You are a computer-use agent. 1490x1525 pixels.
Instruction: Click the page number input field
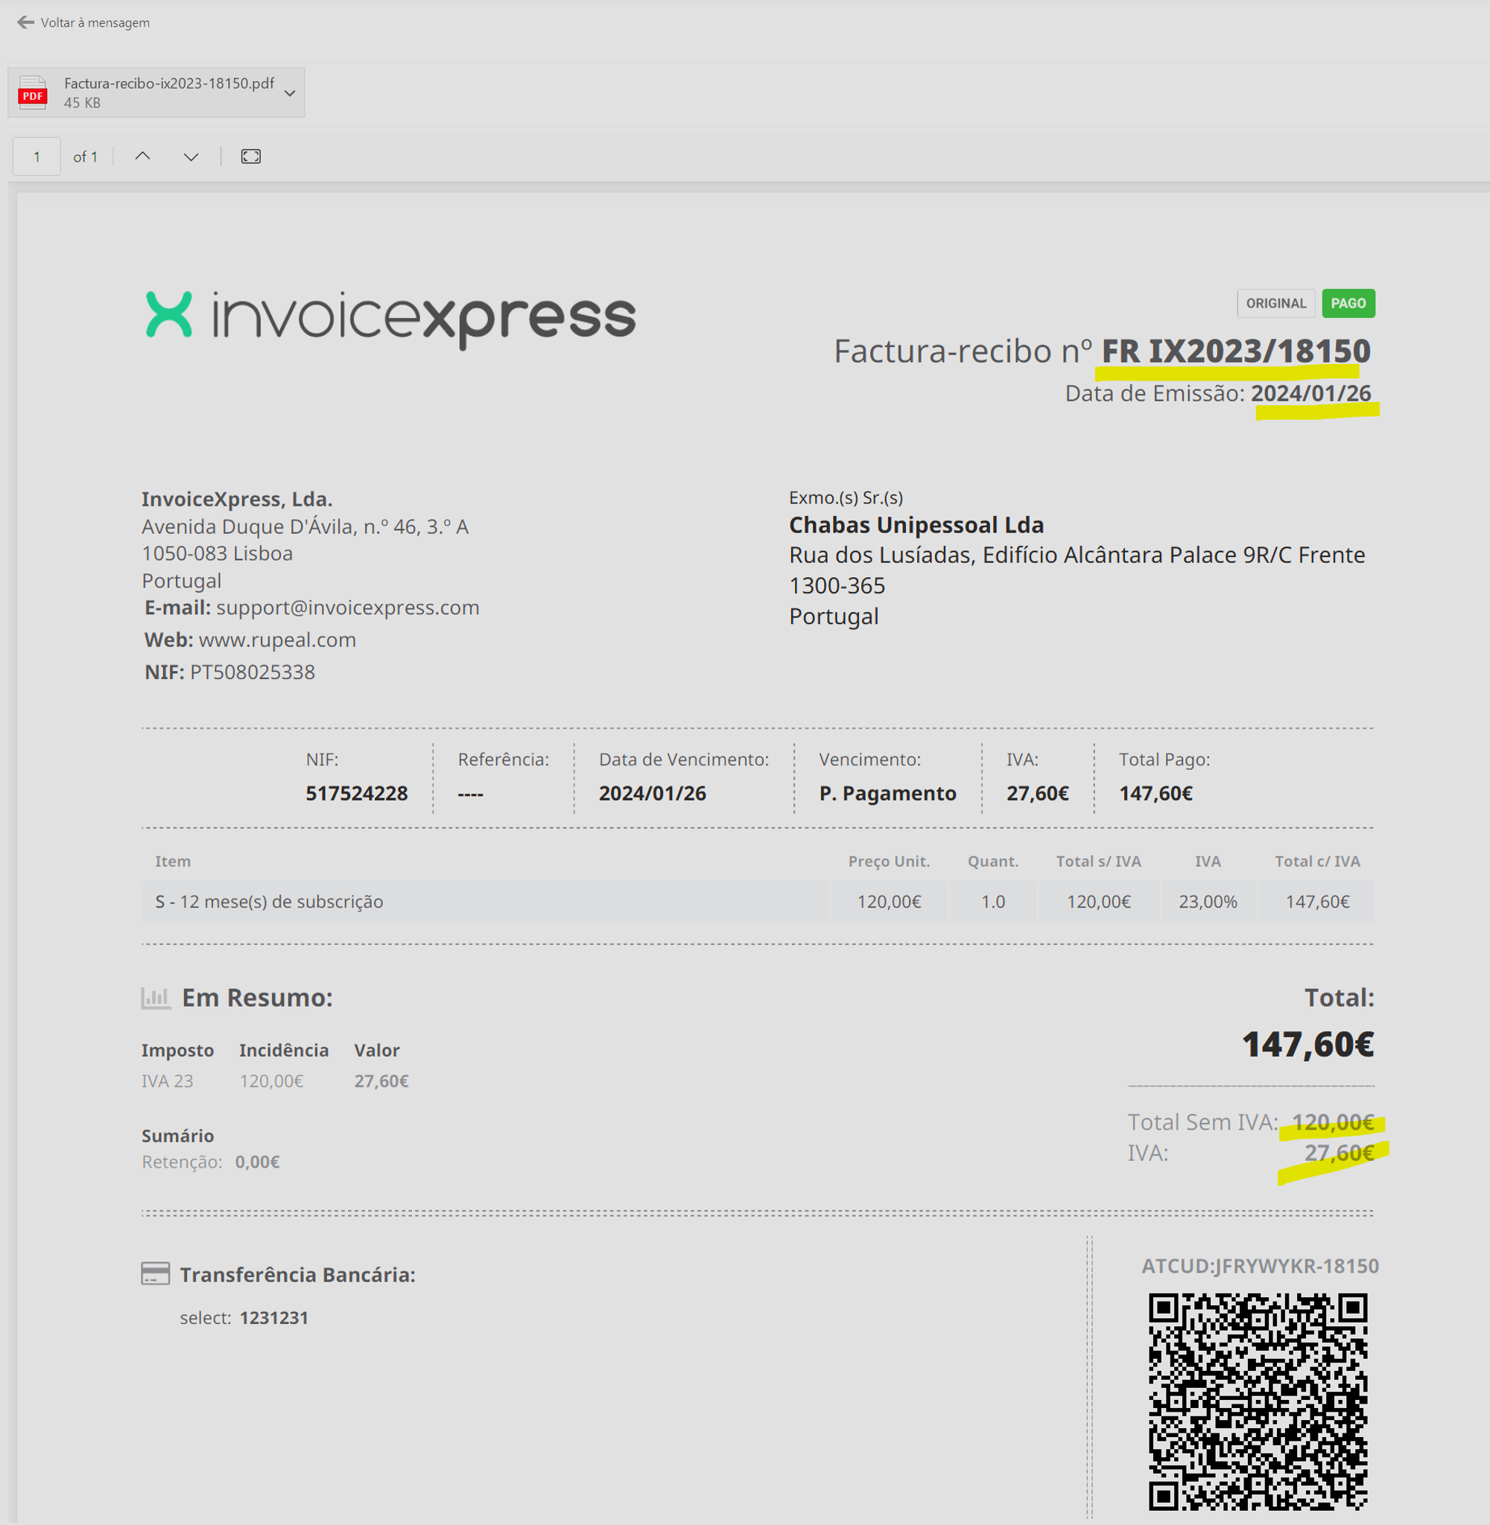[37, 156]
